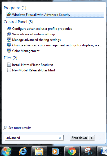Screen dimensions: 107x156
Task: Open Color Management result
Action: pos(26,51)
